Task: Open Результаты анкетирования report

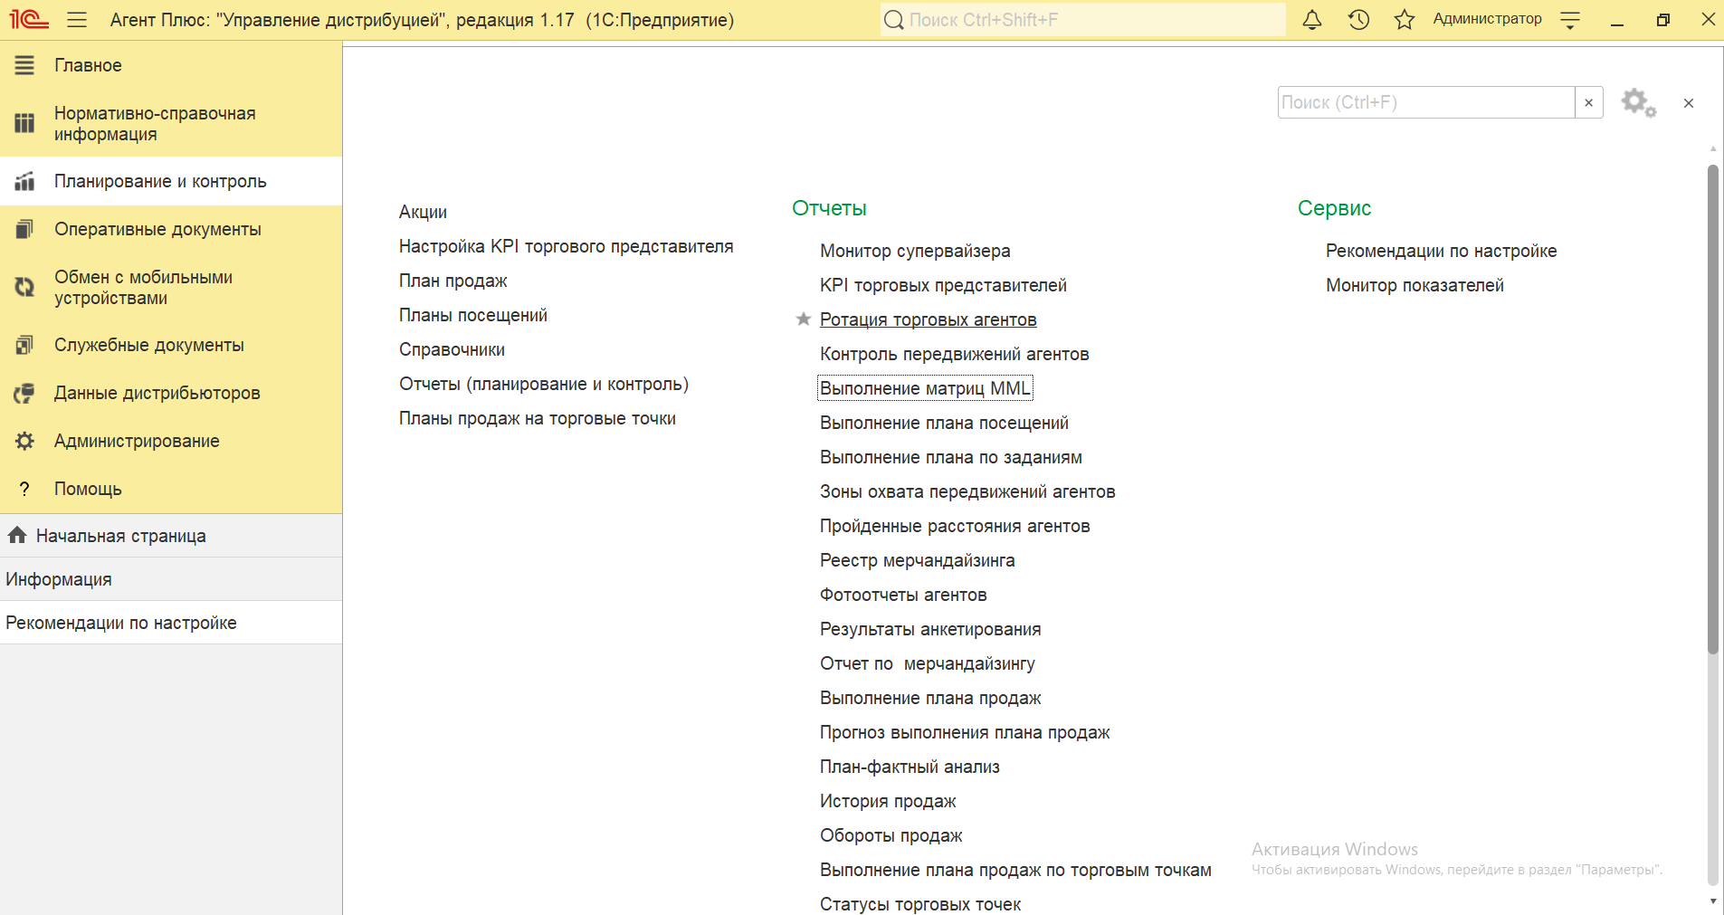Action: [930, 629]
